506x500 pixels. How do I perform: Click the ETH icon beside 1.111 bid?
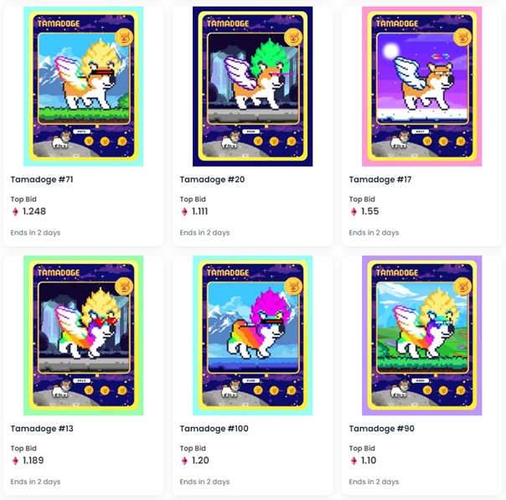(x=184, y=212)
